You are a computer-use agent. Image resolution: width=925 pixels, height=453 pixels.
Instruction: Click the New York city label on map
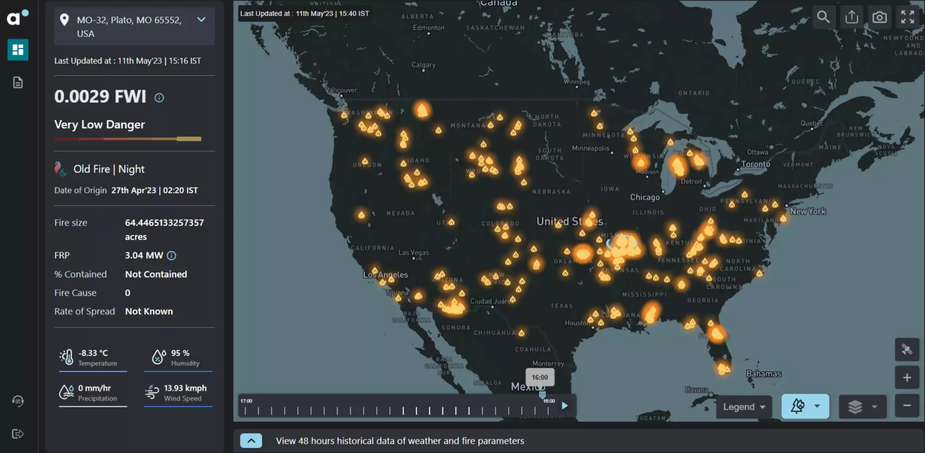(x=808, y=211)
